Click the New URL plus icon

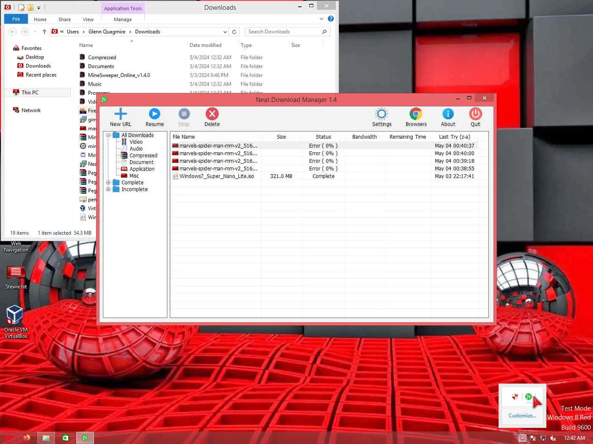pyautogui.click(x=121, y=114)
